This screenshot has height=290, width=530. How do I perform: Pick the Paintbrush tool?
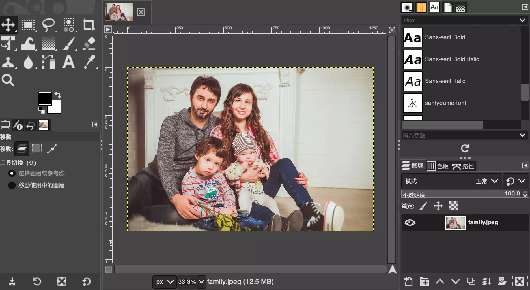pos(69,44)
